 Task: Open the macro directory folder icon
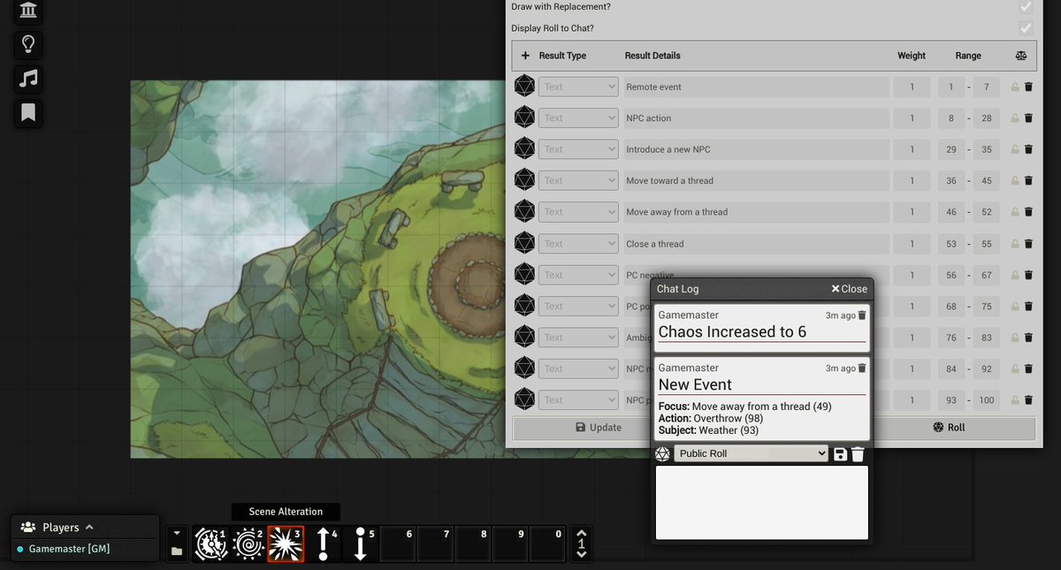pyautogui.click(x=177, y=552)
